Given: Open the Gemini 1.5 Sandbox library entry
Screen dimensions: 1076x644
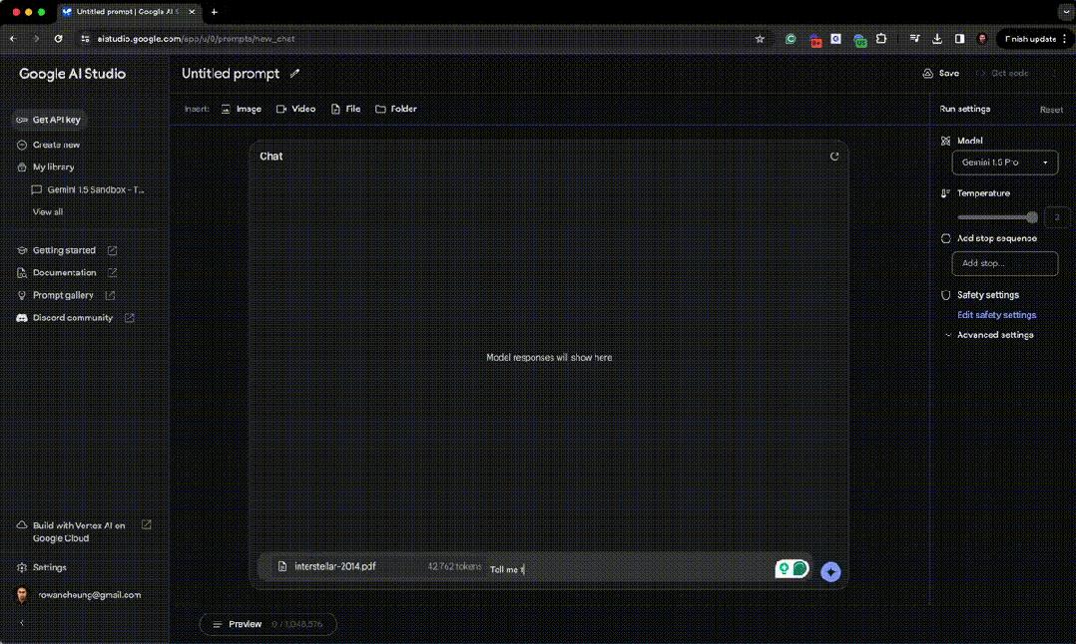Looking at the screenshot, I should (88, 189).
